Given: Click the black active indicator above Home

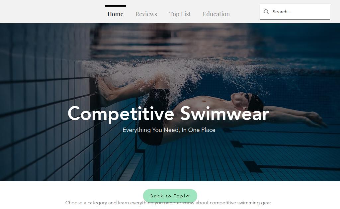Looking at the screenshot, I should point(115,6).
